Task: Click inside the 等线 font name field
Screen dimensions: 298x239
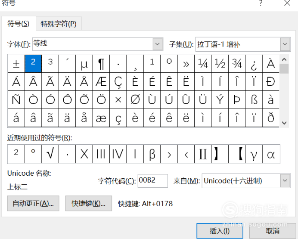Action: point(93,44)
